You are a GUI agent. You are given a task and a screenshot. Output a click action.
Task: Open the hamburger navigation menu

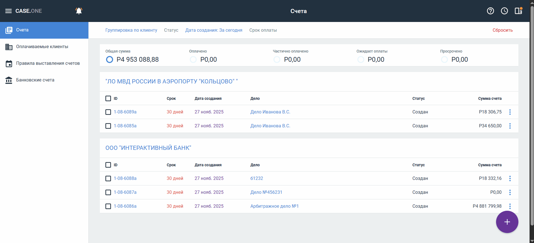pyautogui.click(x=8, y=11)
